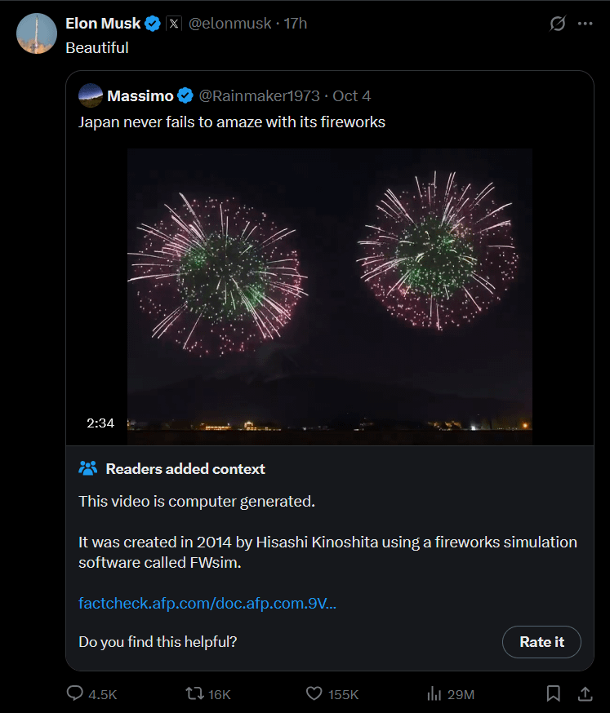The height and width of the screenshot is (713, 610).
Task: Click the 17h timestamp of the post
Action: point(296,24)
